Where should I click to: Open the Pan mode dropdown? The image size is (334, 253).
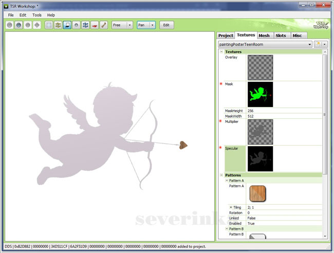153,25
